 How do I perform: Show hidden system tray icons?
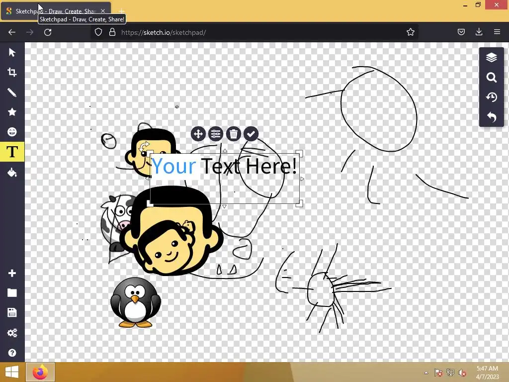click(426, 373)
